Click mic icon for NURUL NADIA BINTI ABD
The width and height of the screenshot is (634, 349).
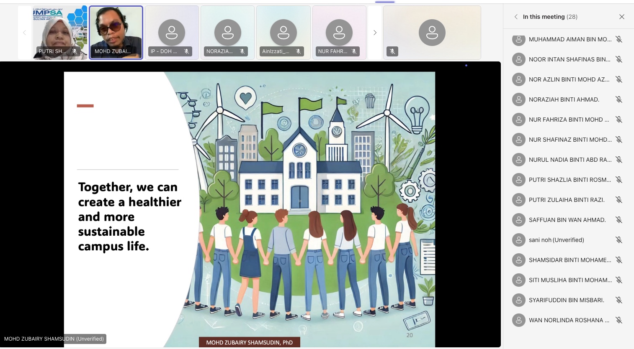click(619, 160)
